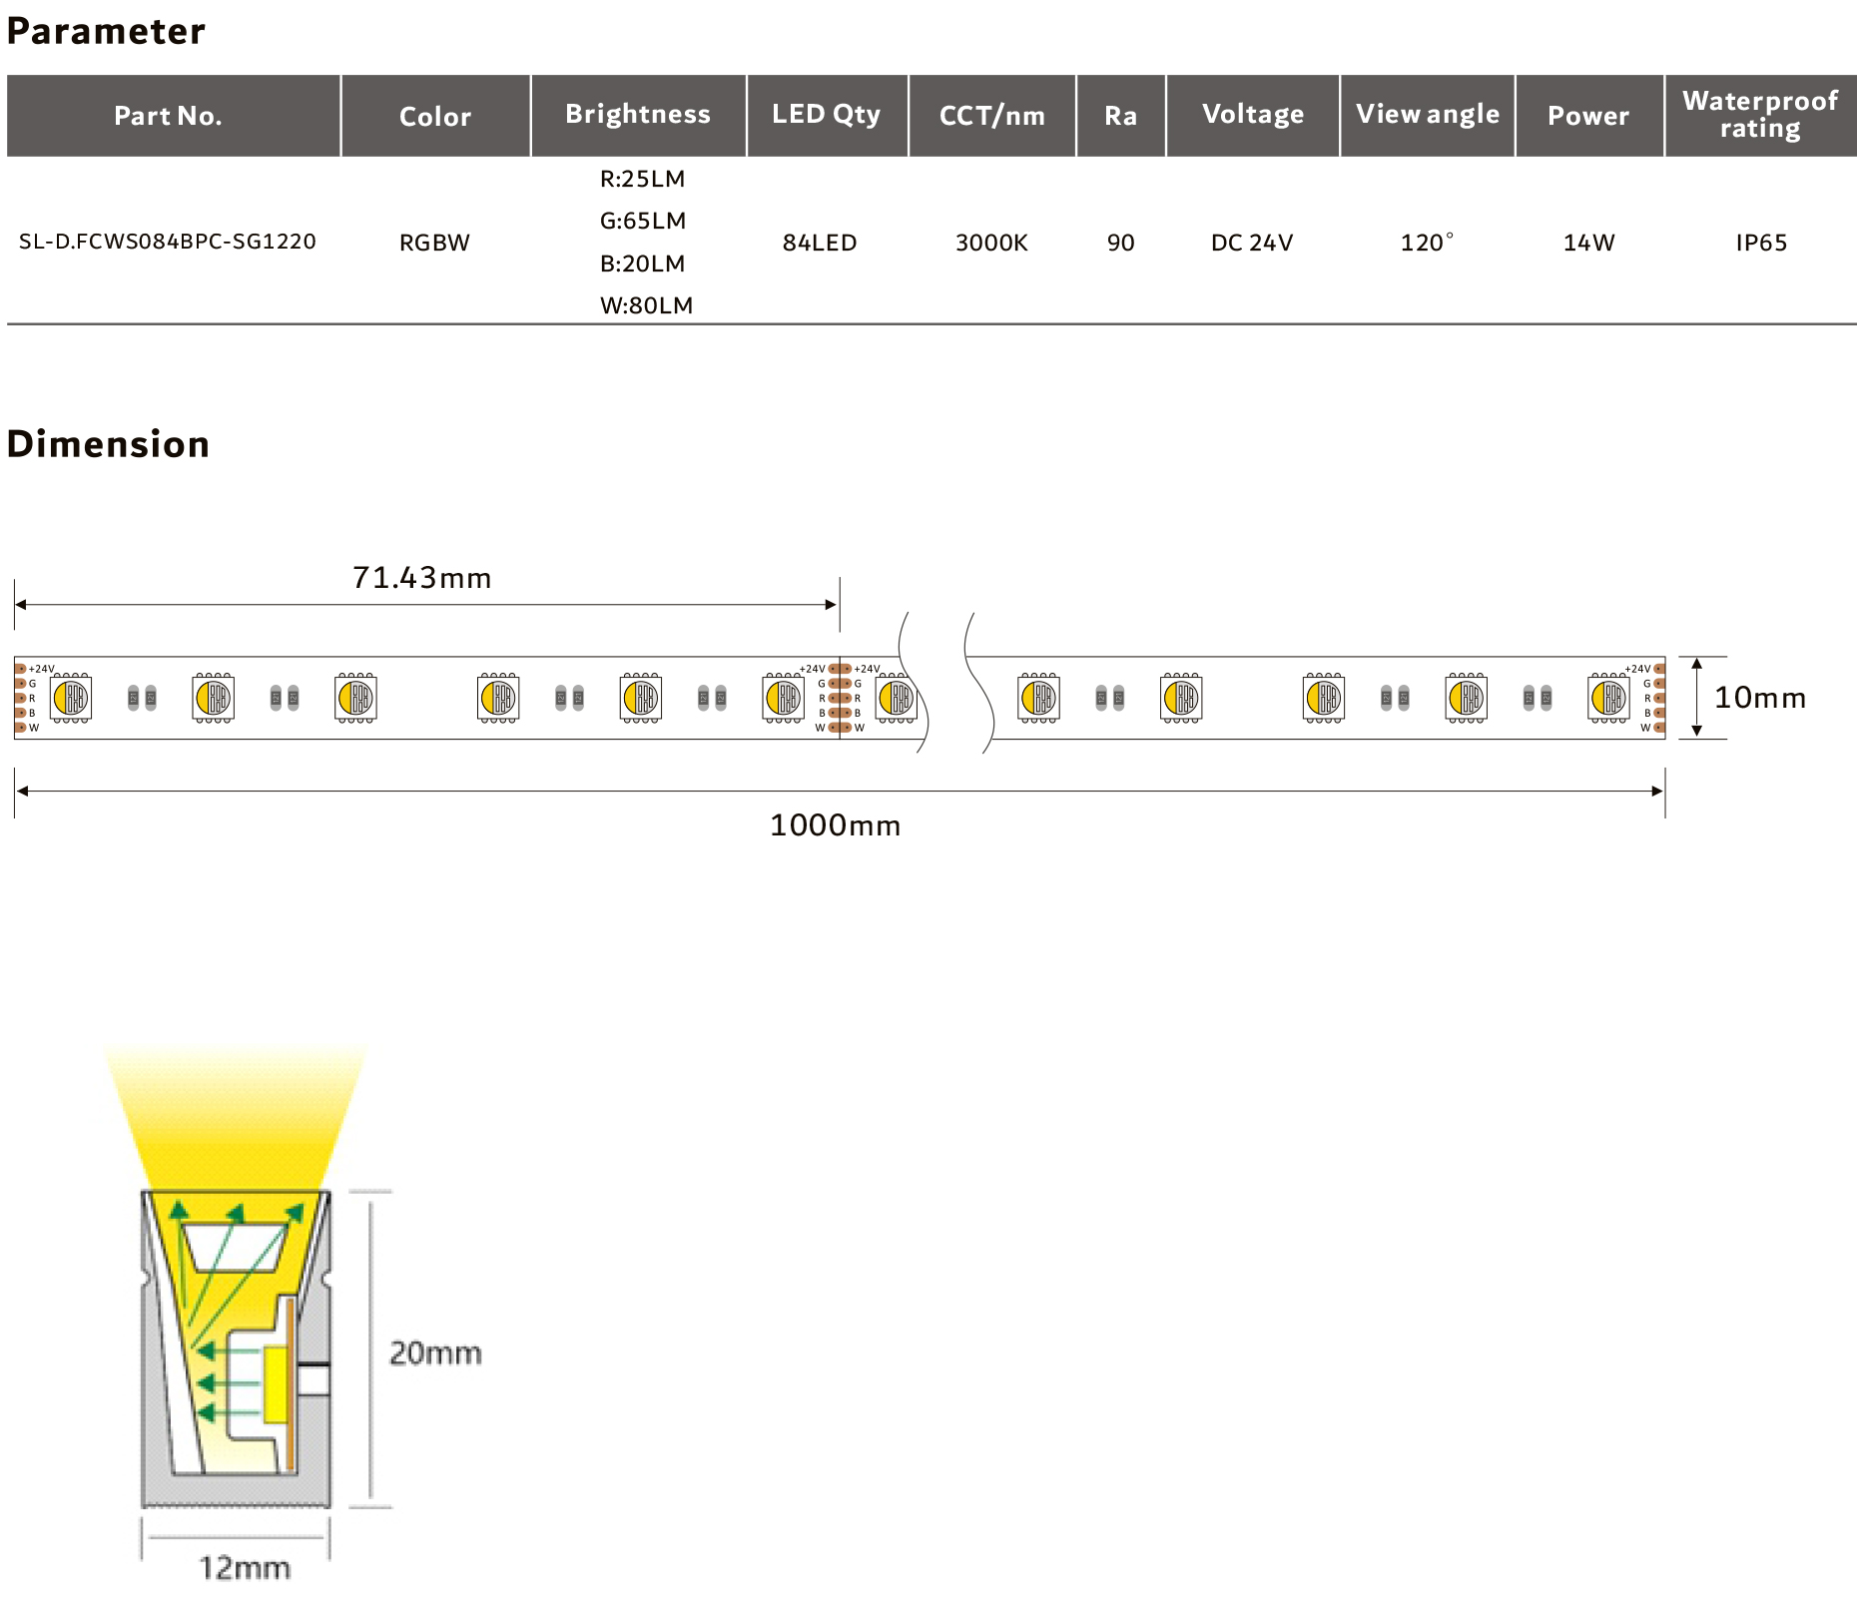The image size is (1857, 1613).
Task: Select the neon profile cross-section diagram
Action: tap(236, 1347)
